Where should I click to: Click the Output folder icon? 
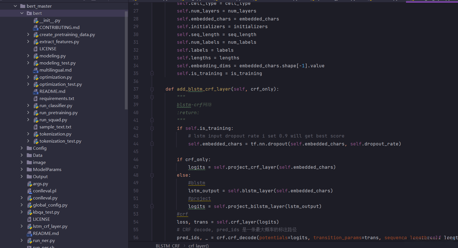pos(29,176)
